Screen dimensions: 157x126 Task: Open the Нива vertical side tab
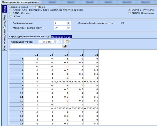[5, 17]
